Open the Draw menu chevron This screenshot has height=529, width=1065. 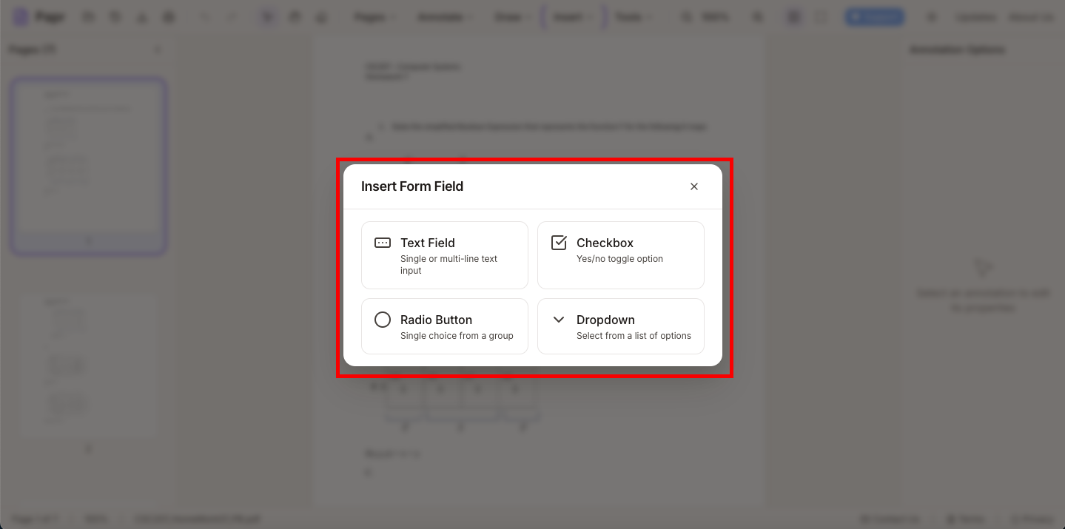click(511, 16)
